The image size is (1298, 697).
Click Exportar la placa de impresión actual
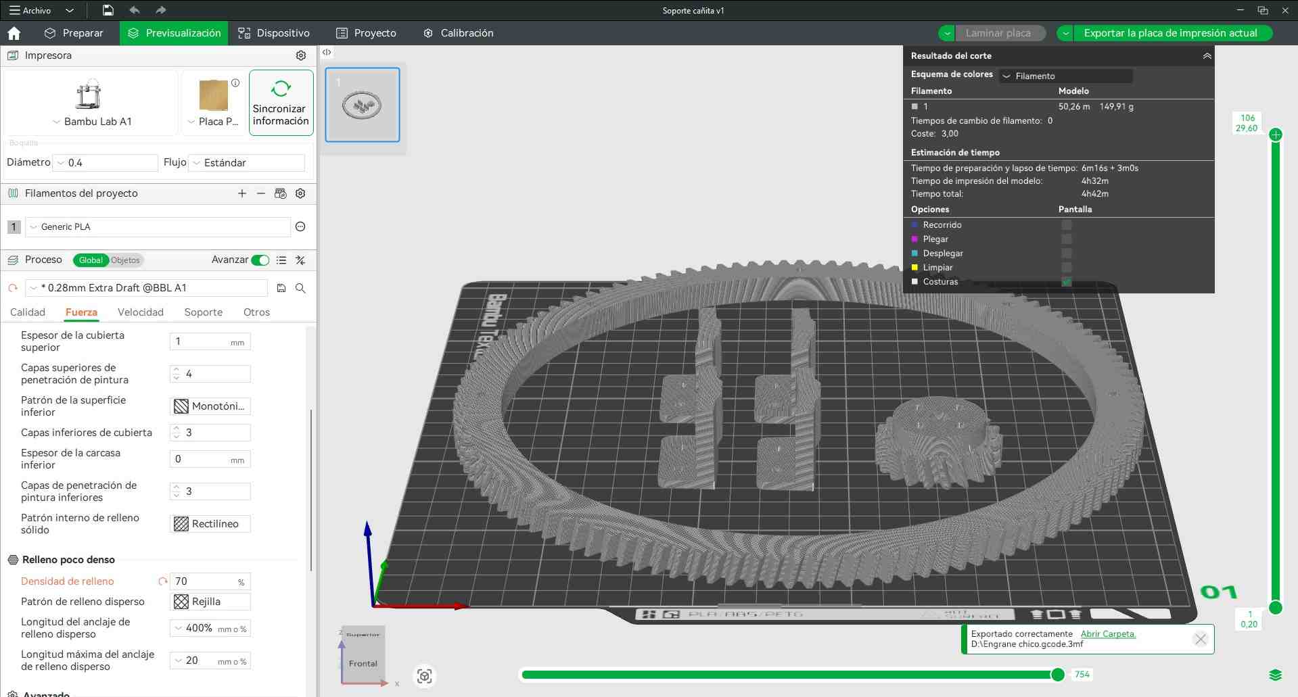click(x=1171, y=33)
